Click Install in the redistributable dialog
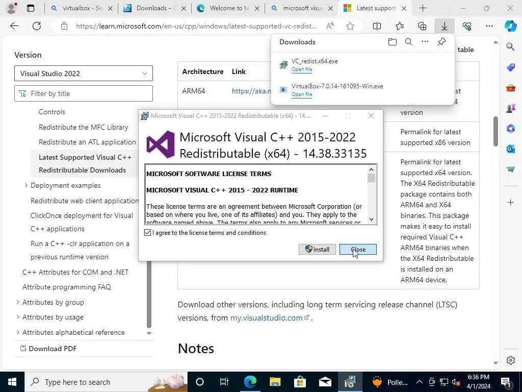This screenshot has height=392, width=522. (x=317, y=249)
